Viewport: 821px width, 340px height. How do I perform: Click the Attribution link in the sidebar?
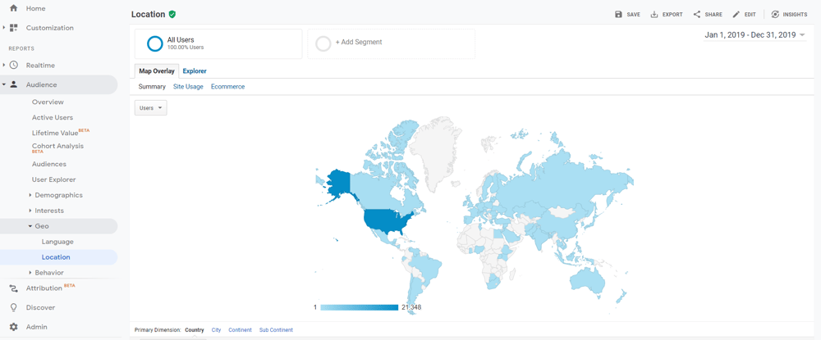44,288
